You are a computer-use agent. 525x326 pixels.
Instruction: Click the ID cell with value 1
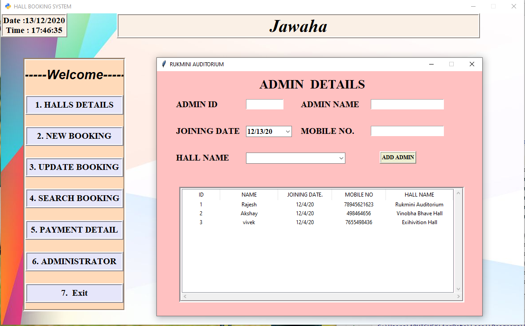click(201, 205)
